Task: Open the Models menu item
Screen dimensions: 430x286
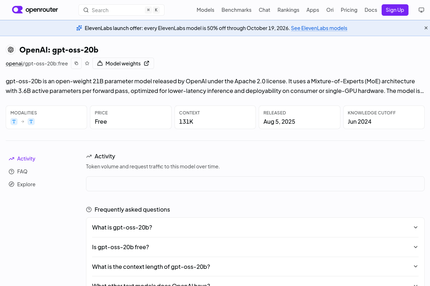Action: click(x=205, y=10)
